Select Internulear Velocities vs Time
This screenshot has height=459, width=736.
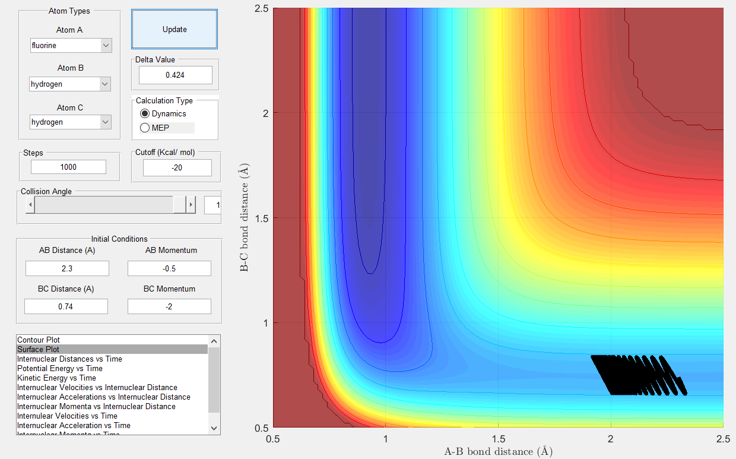coord(112,416)
